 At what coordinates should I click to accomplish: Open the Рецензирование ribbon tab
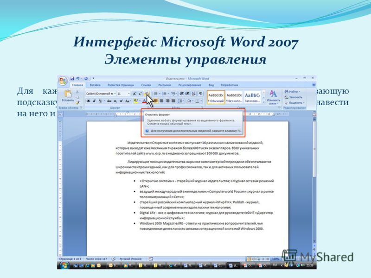pos(190,85)
